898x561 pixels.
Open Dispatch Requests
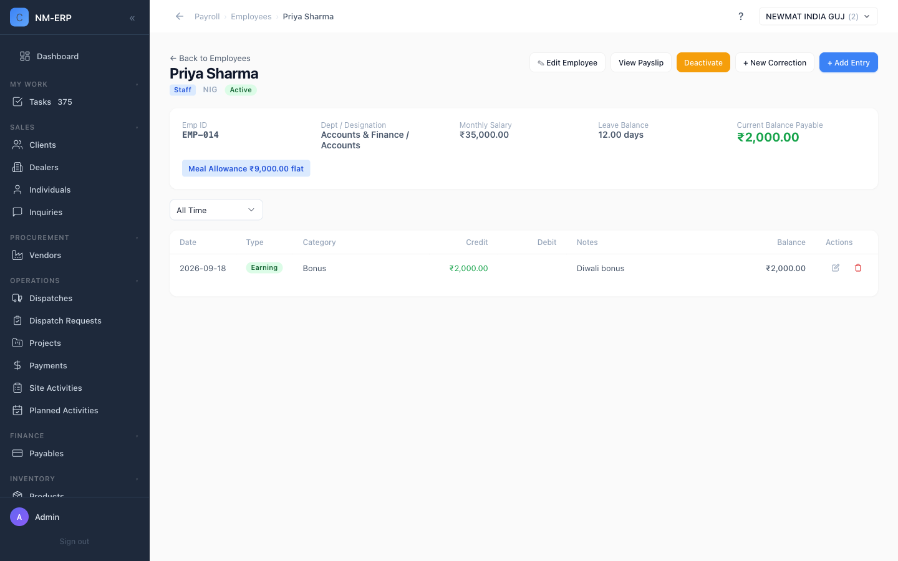coord(75,320)
